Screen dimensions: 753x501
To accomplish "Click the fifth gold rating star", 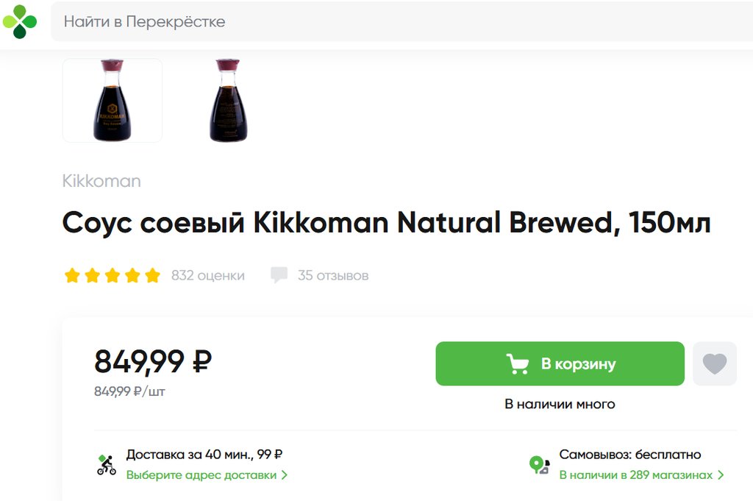I will click(152, 276).
